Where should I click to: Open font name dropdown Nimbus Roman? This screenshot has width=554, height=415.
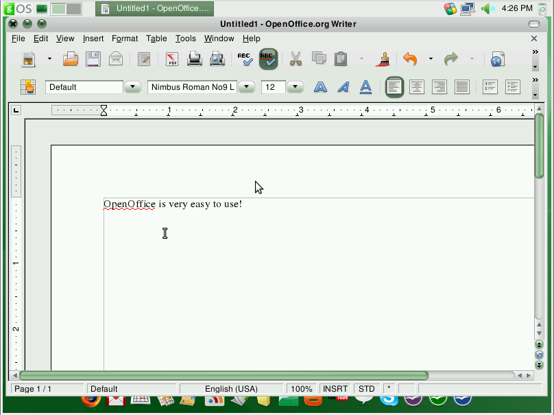pyautogui.click(x=247, y=87)
